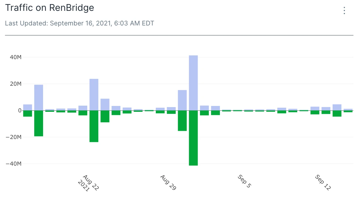359x199 pixels.
Task: Click the 20M y-axis label
Action: [x=16, y=84]
